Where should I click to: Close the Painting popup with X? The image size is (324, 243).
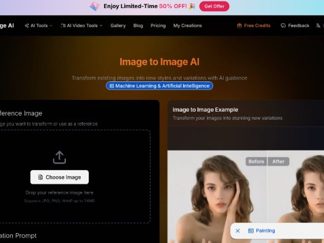click(x=238, y=231)
